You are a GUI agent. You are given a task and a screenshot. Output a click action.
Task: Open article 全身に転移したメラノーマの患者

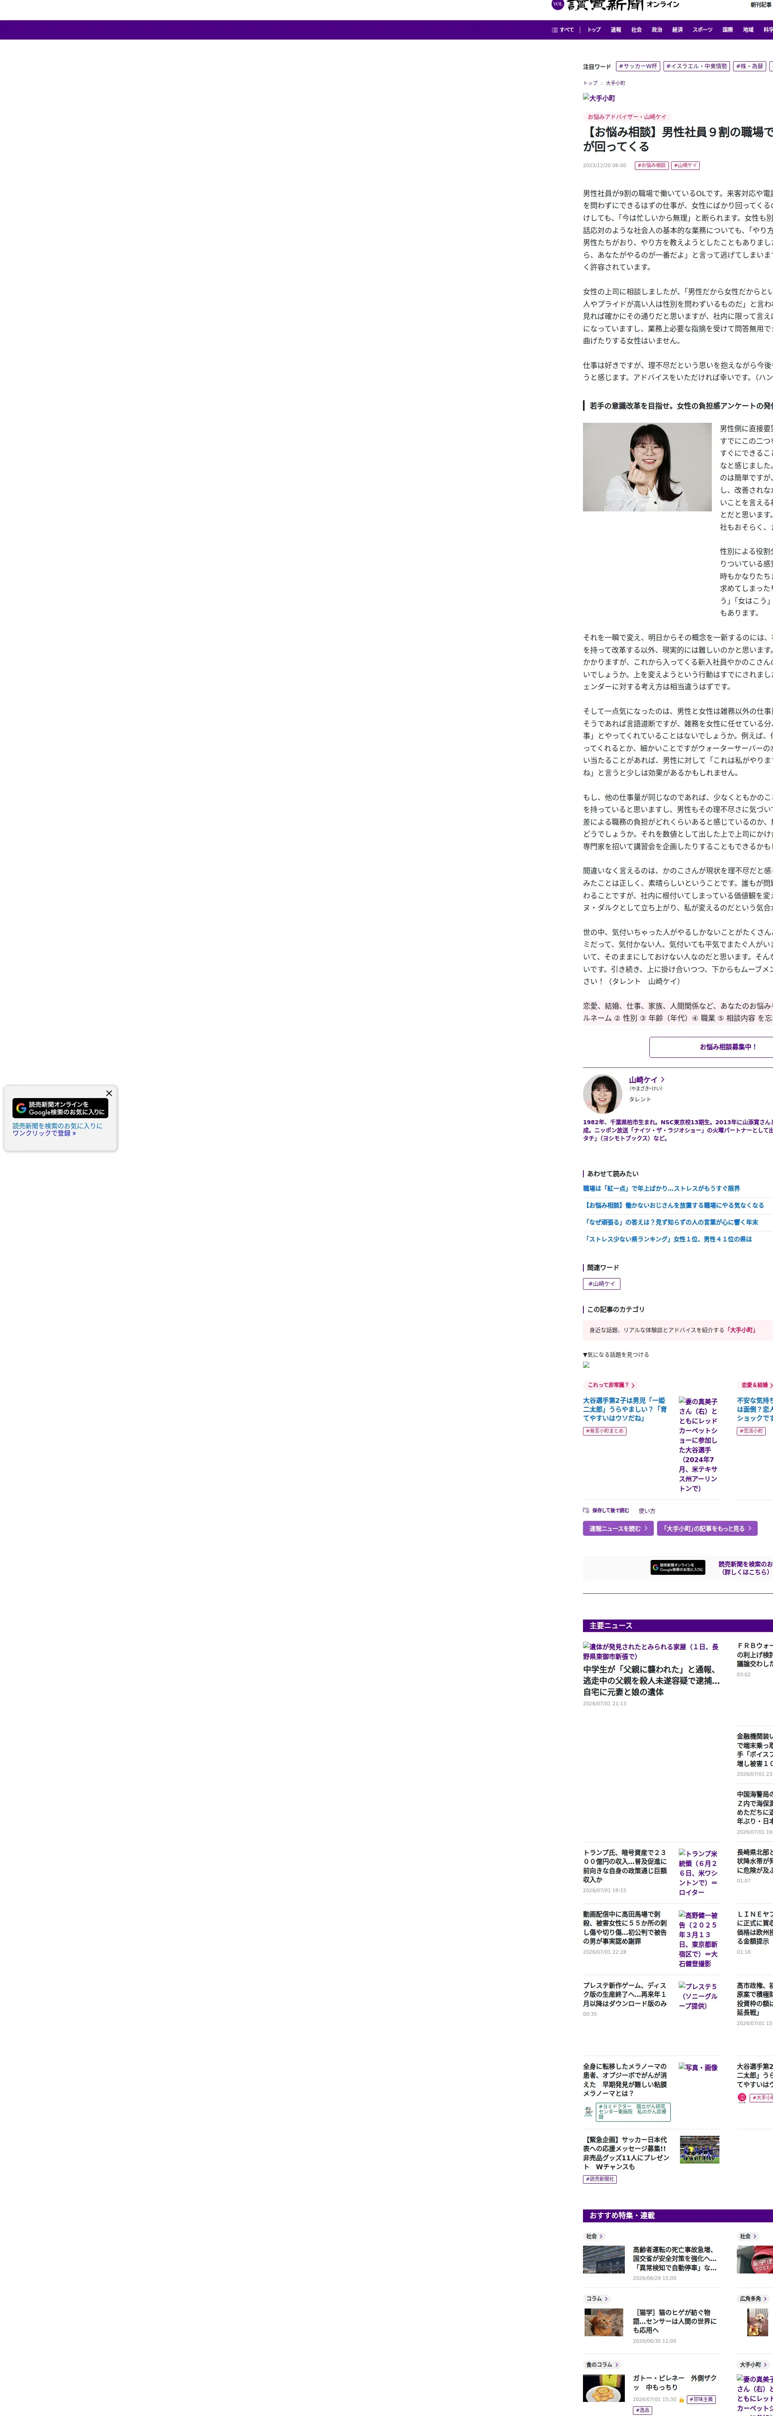point(626,2080)
